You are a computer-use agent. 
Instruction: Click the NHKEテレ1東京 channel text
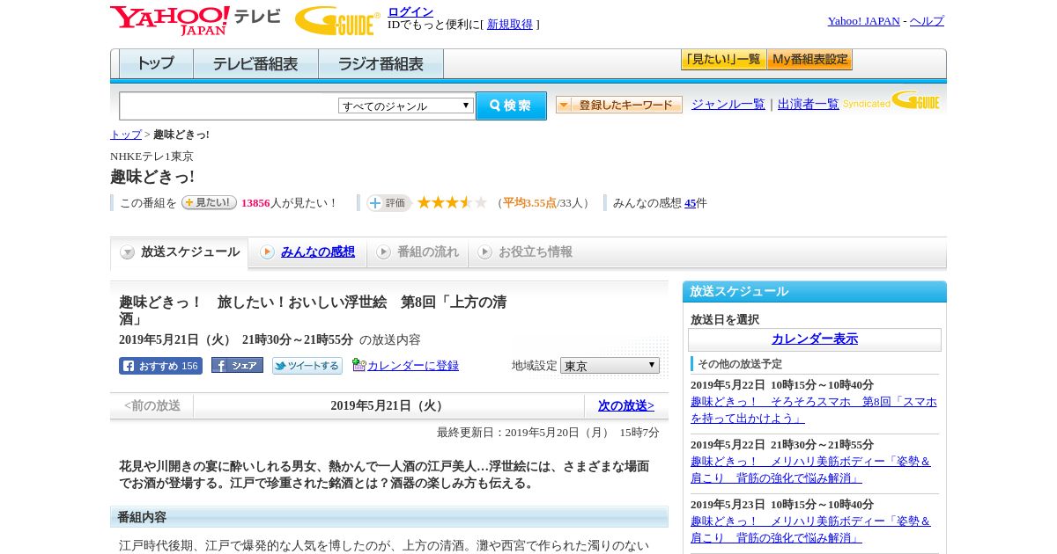click(x=152, y=157)
